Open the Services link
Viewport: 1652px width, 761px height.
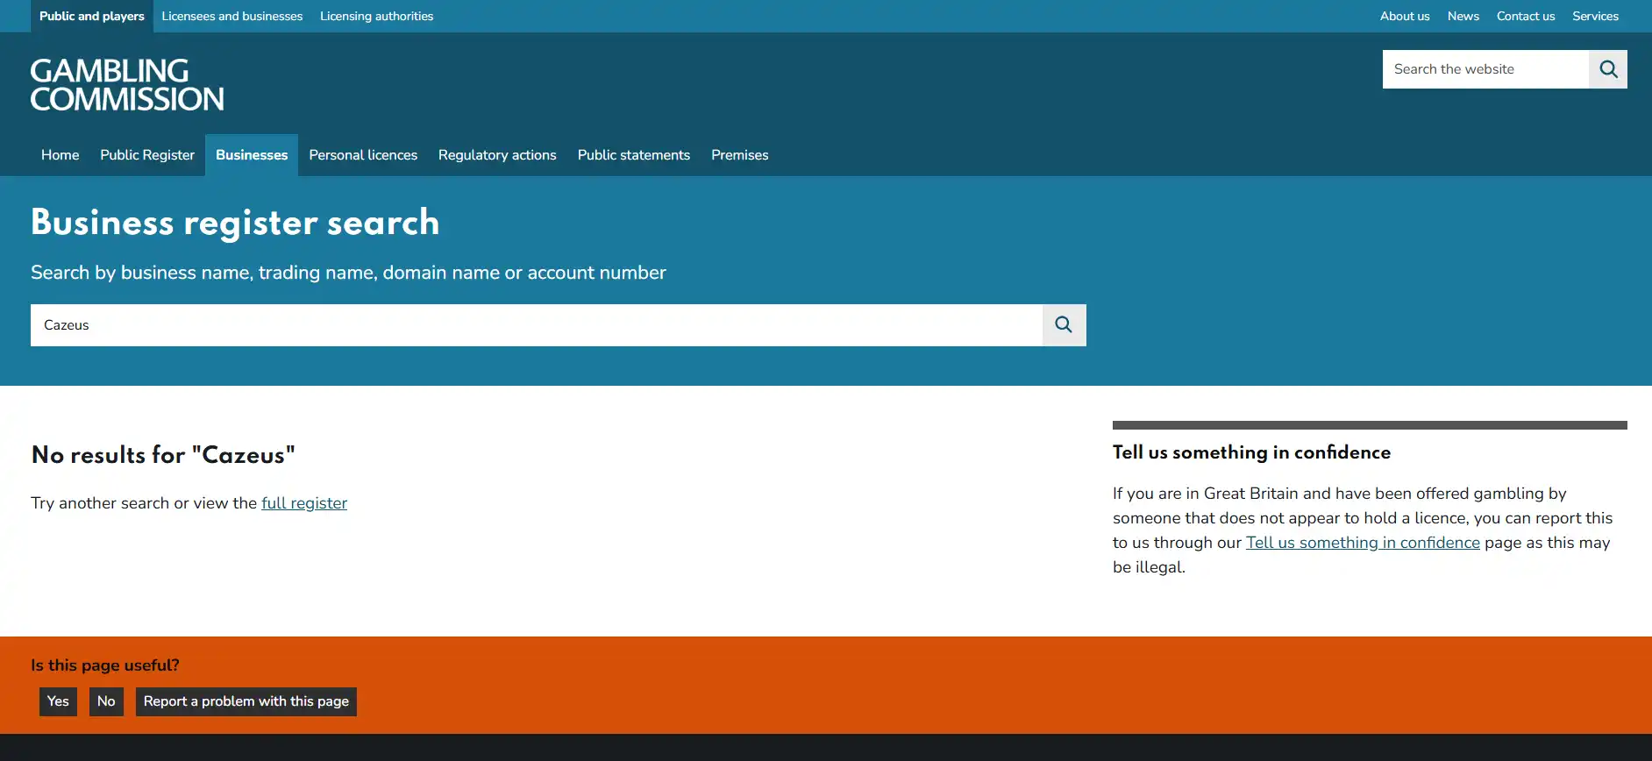pyautogui.click(x=1596, y=17)
